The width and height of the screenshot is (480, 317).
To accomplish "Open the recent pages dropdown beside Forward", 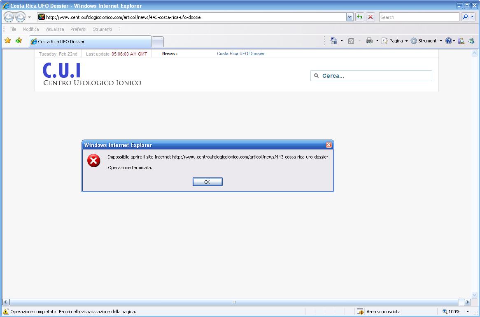I will pyautogui.click(x=29, y=17).
